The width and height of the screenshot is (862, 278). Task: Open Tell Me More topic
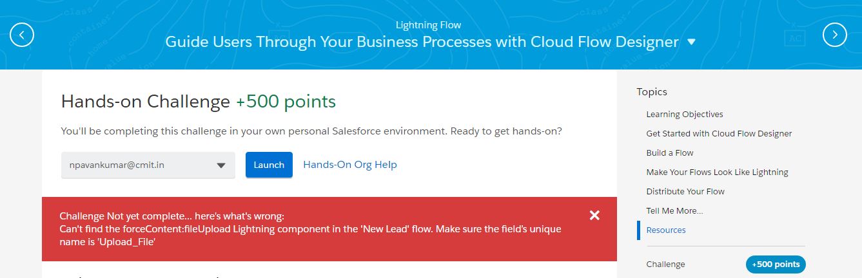pos(674,211)
